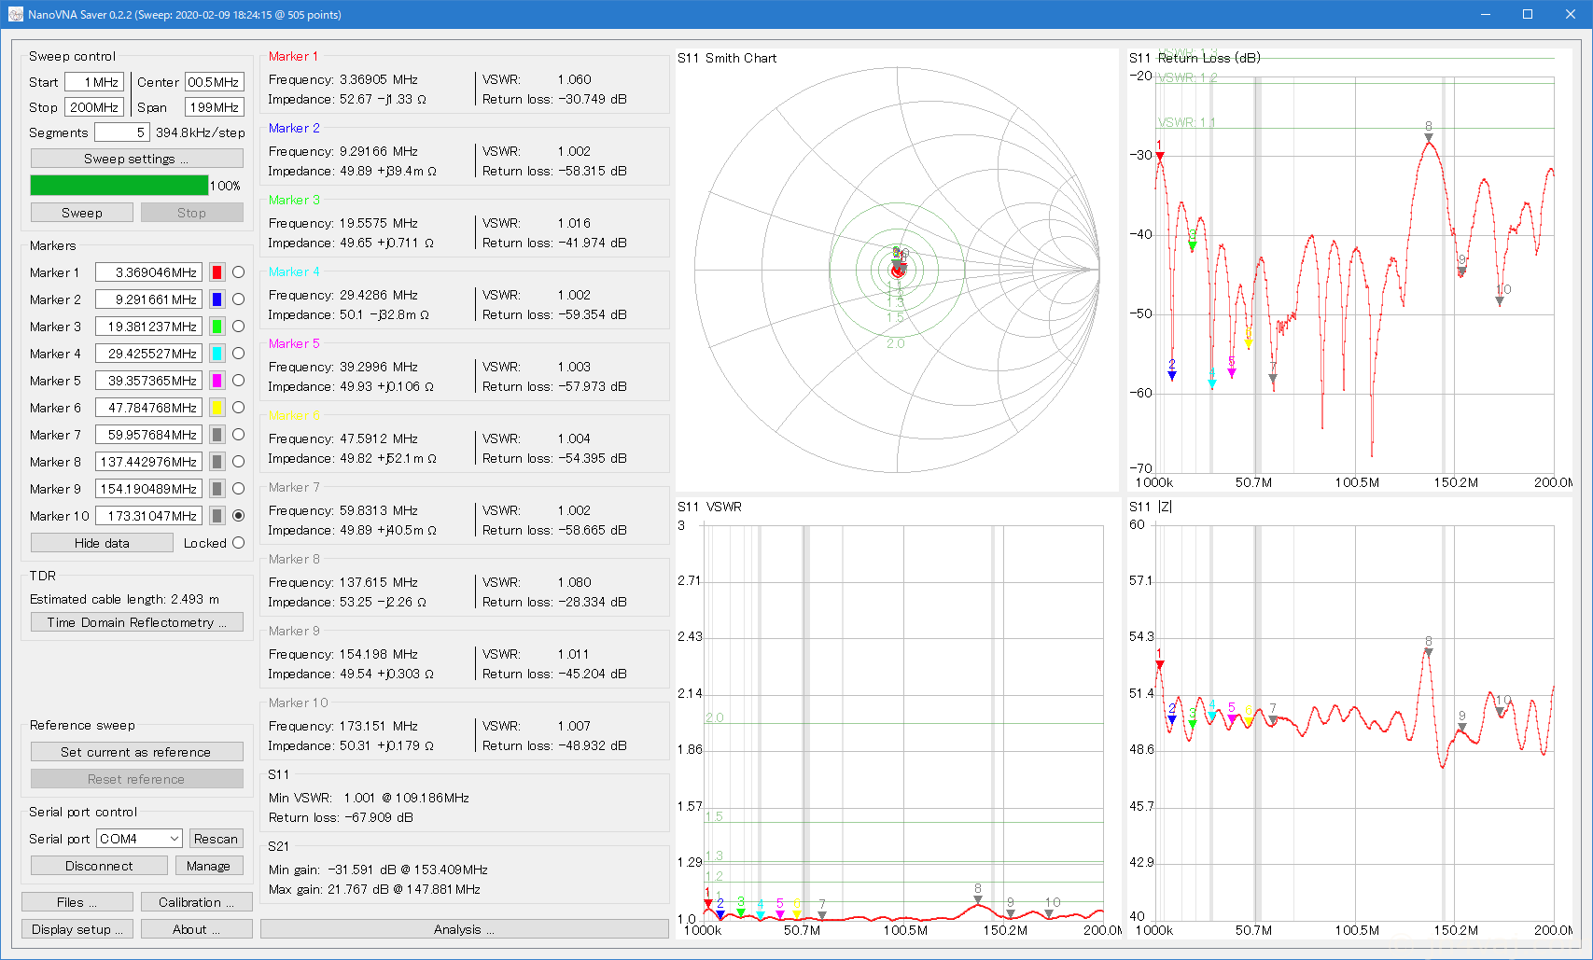The image size is (1593, 960).
Task: Toggle the Locked markers radio button
Action: coord(239,543)
